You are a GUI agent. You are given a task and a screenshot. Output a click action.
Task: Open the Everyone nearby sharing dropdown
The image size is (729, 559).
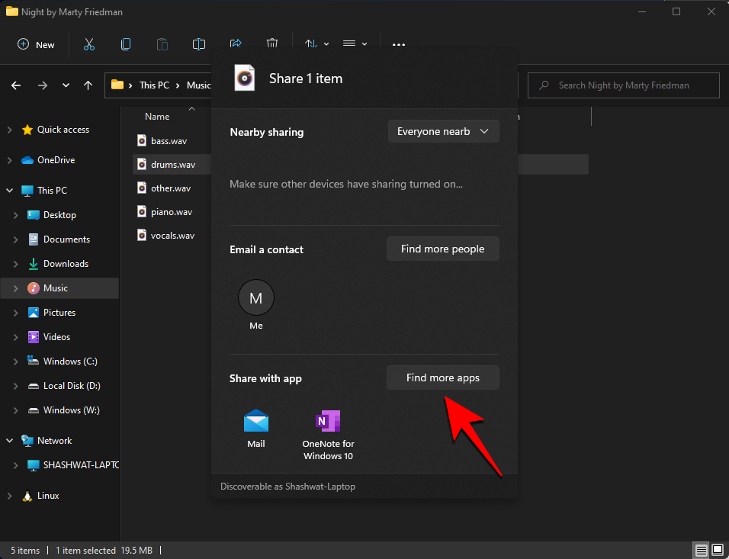point(444,132)
